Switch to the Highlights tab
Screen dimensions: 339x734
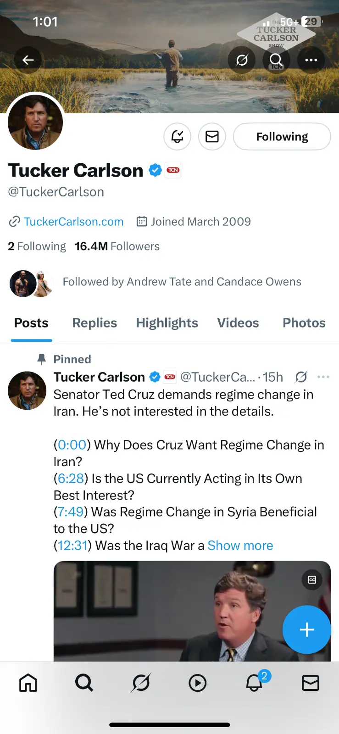coord(167,323)
